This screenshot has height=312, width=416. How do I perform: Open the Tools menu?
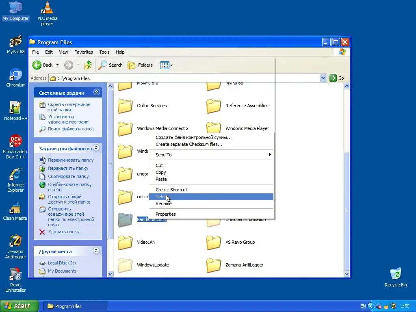(104, 52)
